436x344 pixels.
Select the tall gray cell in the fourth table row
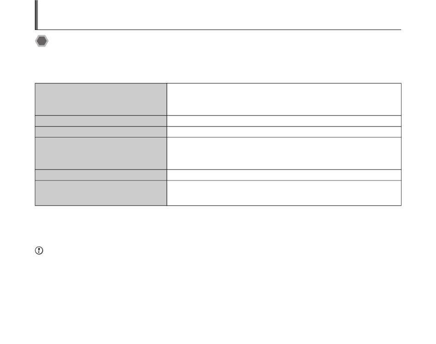[x=101, y=153]
